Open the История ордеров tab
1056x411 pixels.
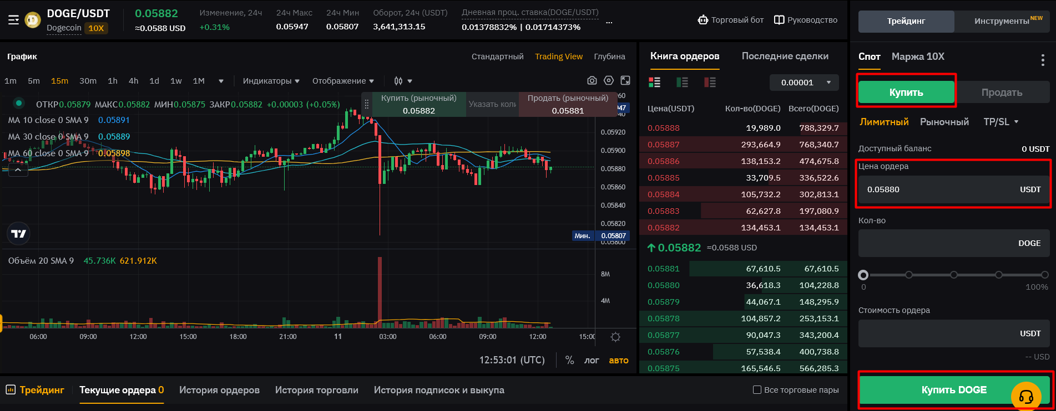tap(219, 390)
